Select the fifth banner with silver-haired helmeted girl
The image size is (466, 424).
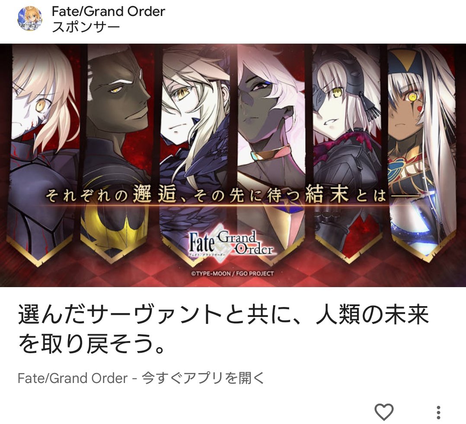tap(347, 155)
